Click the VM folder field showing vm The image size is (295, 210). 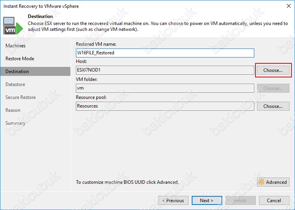[165, 88]
